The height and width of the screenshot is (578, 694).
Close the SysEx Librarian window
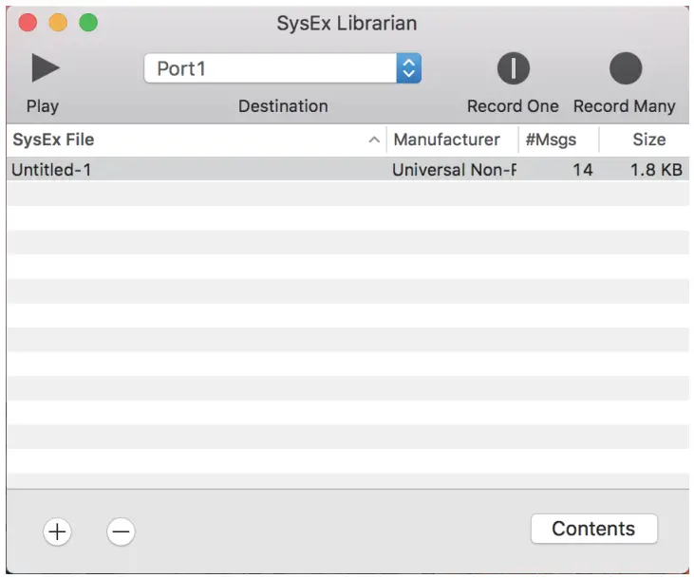point(28,23)
